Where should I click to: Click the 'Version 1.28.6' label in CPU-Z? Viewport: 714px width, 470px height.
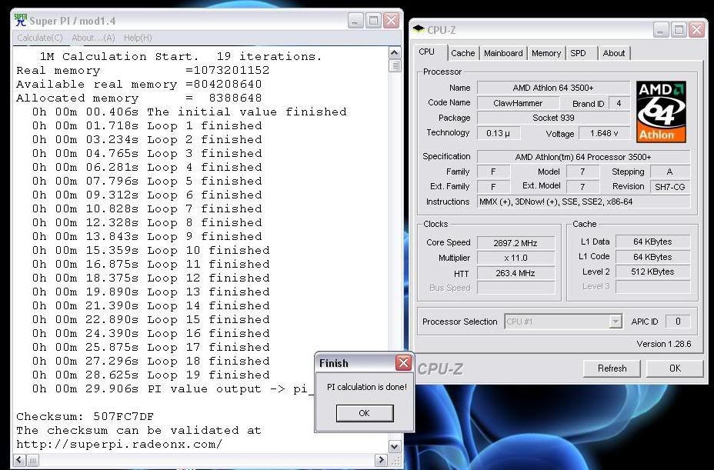663,345
